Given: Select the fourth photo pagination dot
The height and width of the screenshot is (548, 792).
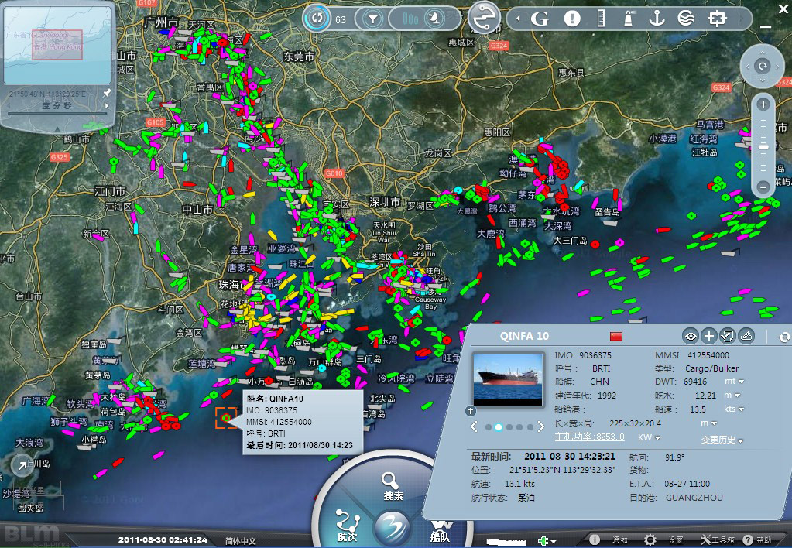Looking at the screenshot, I should tap(519, 427).
